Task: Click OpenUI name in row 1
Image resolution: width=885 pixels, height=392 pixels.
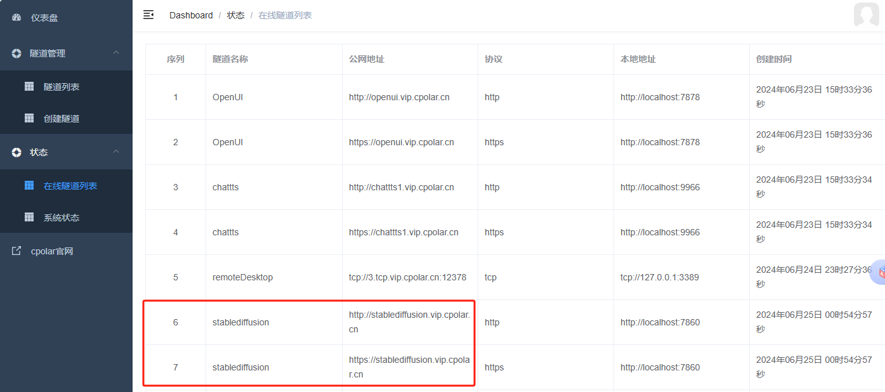Action: [228, 97]
